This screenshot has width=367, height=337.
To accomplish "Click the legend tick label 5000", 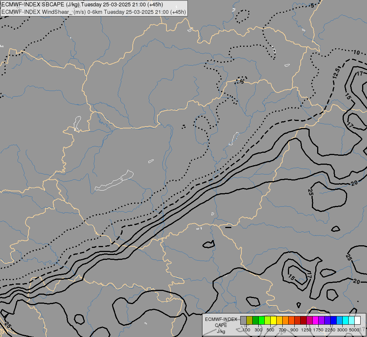I will [354, 330].
